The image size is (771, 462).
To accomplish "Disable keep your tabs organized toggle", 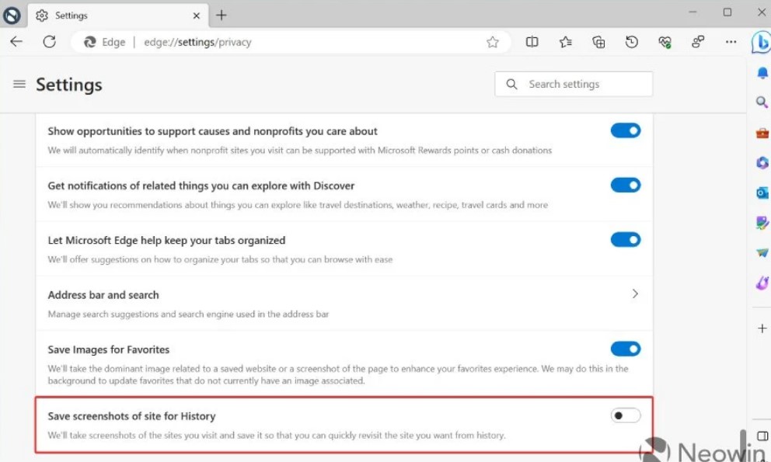I will pos(626,240).
